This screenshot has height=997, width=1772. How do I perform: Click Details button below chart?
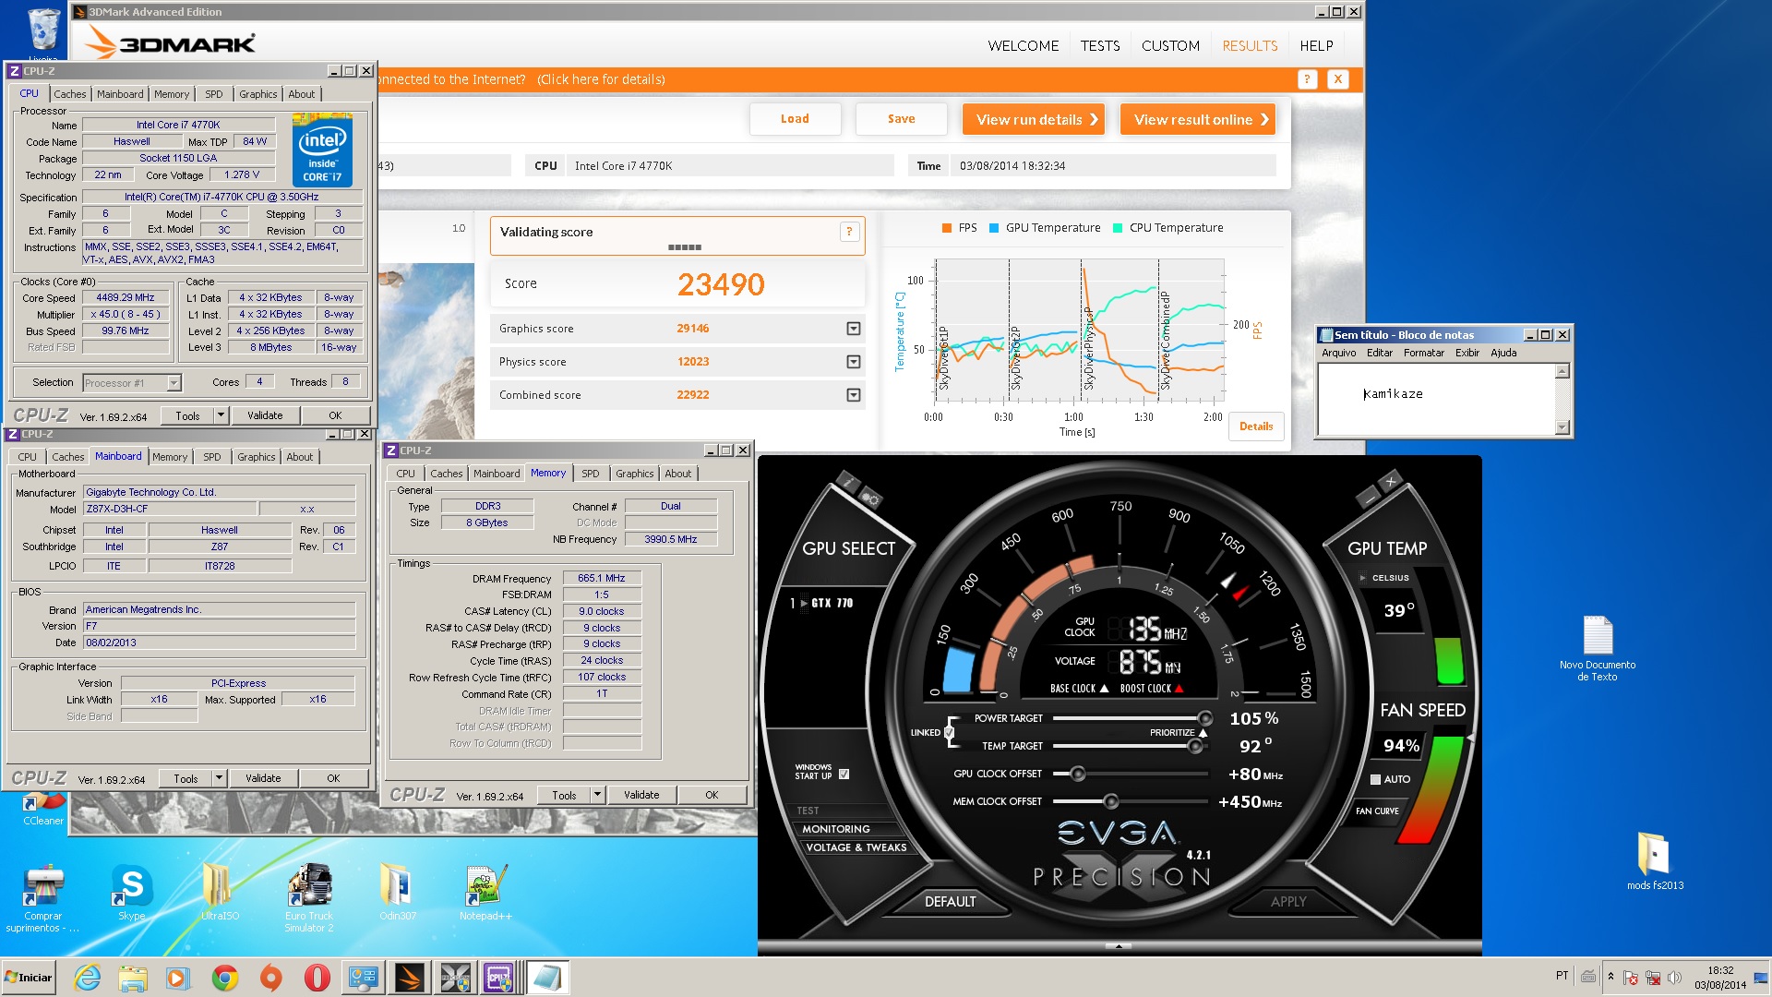coord(1255,426)
